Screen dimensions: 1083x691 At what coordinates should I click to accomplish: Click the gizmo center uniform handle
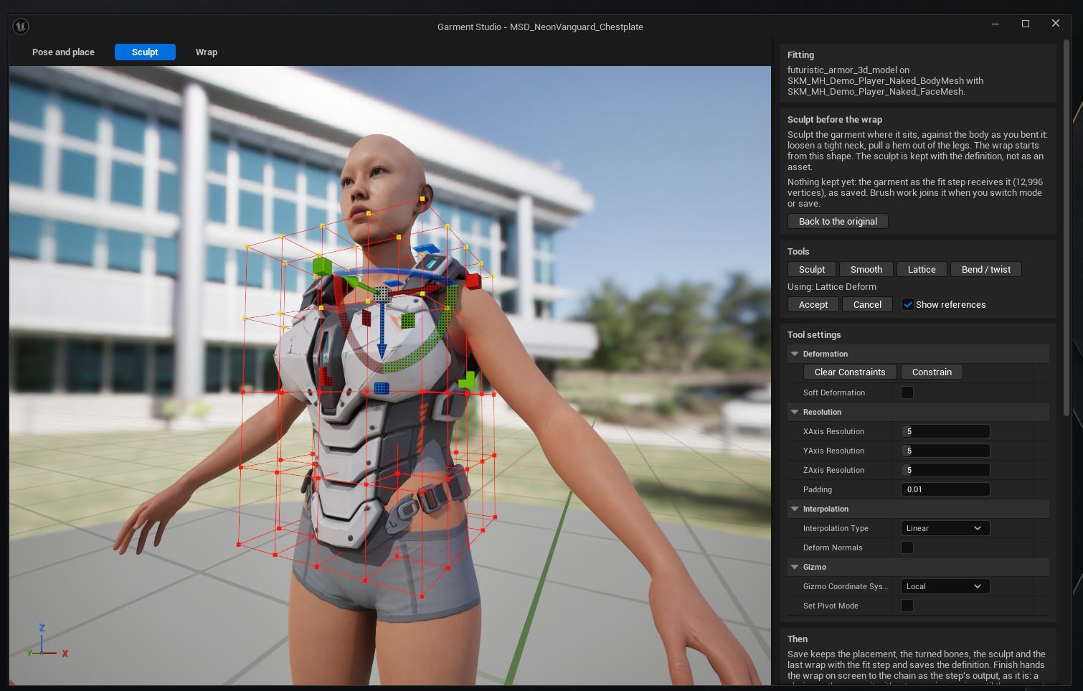382,294
